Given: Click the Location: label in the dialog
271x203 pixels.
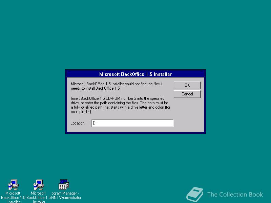Looking at the screenshot, I should point(78,123).
